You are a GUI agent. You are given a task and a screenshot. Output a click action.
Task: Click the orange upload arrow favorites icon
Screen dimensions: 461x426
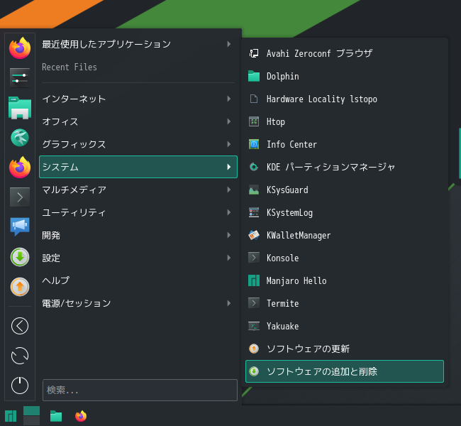(20, 286)
